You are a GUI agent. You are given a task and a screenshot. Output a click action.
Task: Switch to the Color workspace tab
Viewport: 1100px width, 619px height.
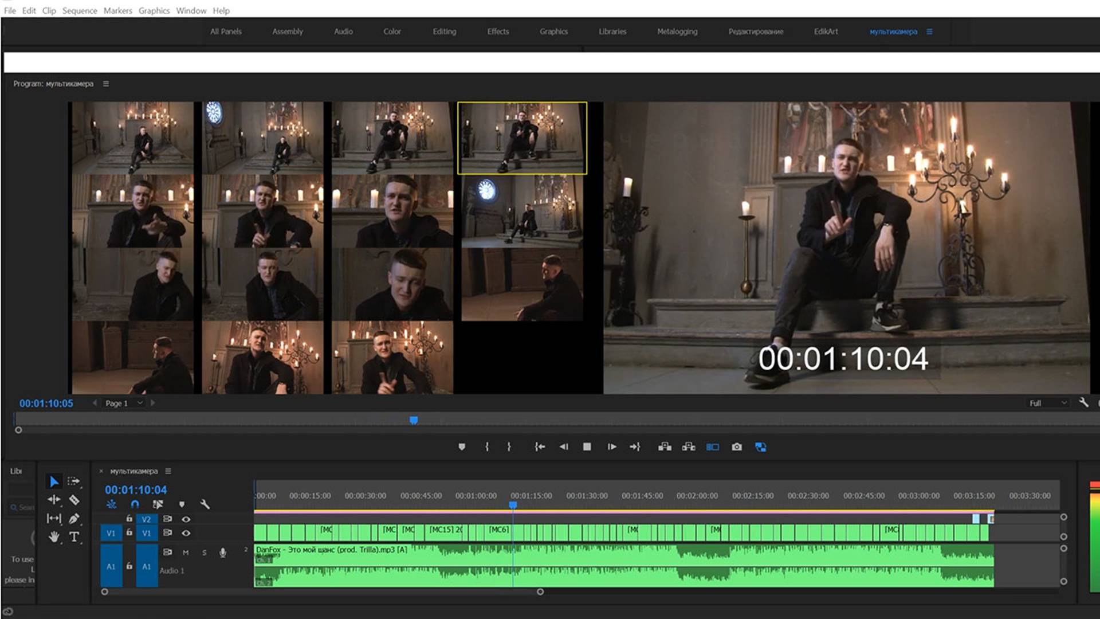point(392,32)
